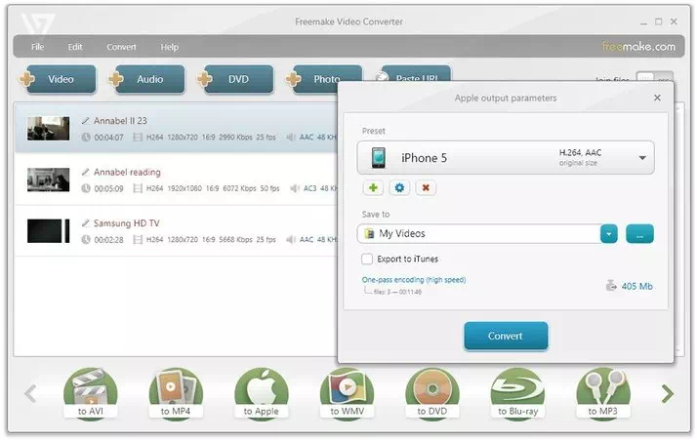Delete the preset with the red X
This screenshot has height=440, width=697.
[426, 187]
